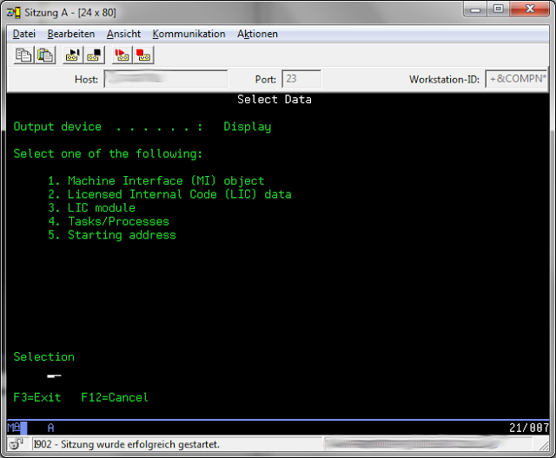Open the Ansicht menu

coord(123,34)
